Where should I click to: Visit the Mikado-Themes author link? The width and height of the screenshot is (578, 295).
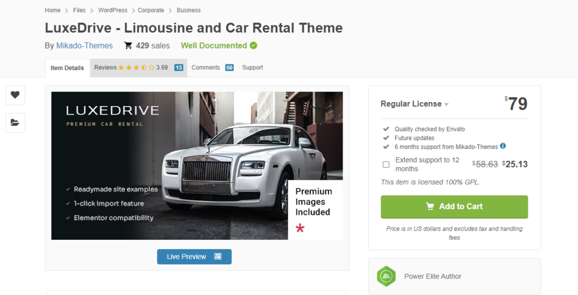tap(84, 46)
